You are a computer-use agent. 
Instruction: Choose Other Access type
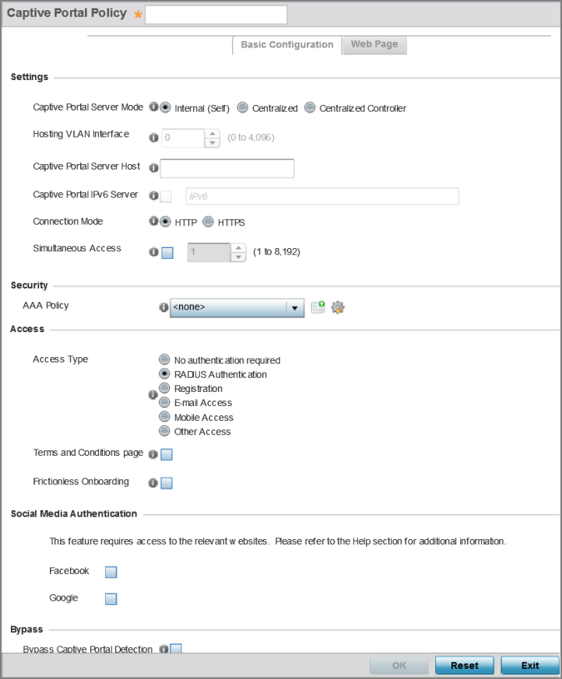(164, 431)
